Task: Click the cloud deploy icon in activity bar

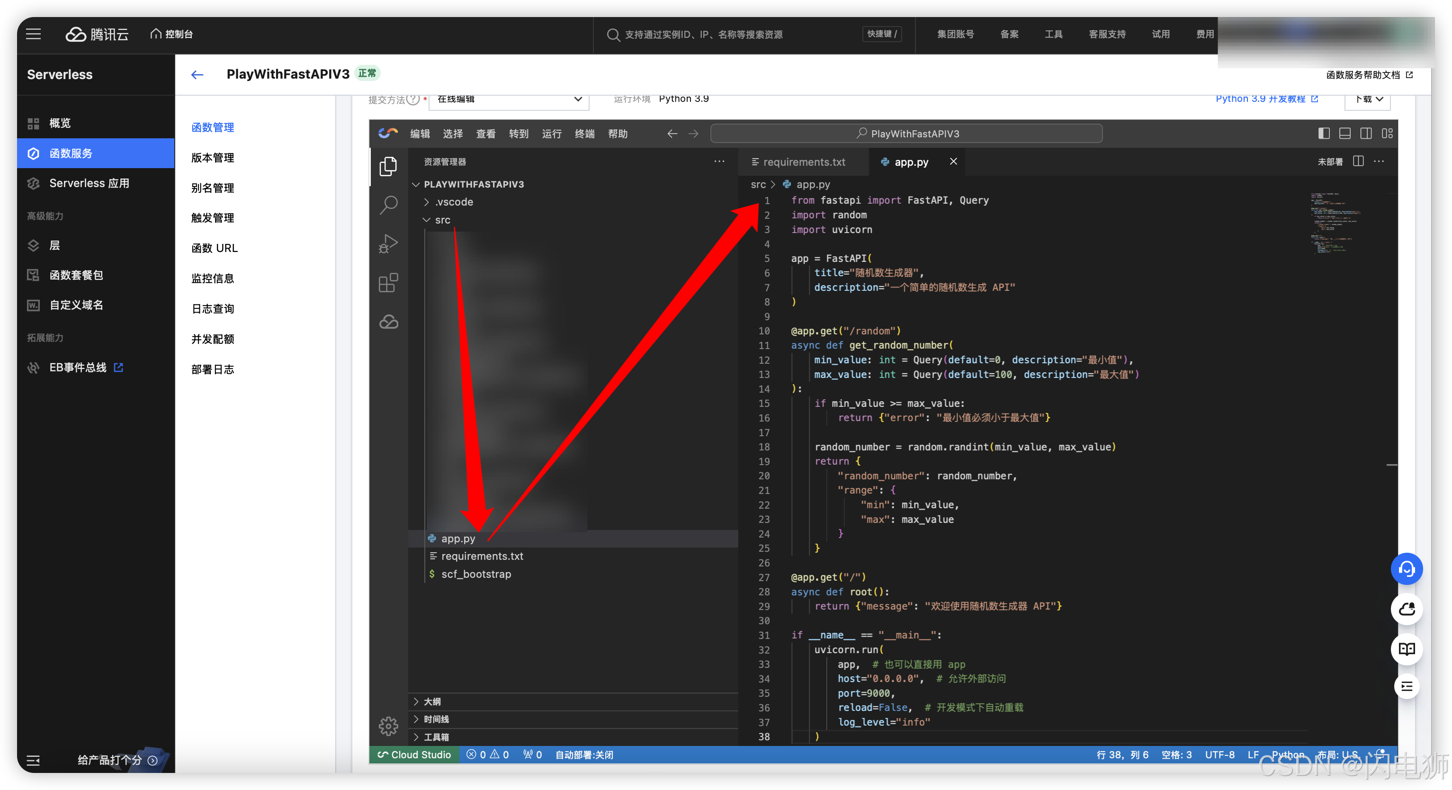Action: click(388, 322)
